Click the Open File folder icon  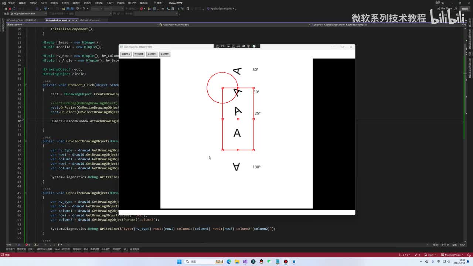64,8
